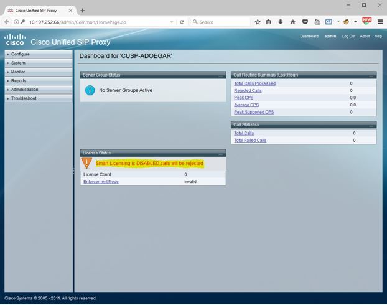Open the Dashboard link in header
The image size is (387, 305).
coord(309,36)
